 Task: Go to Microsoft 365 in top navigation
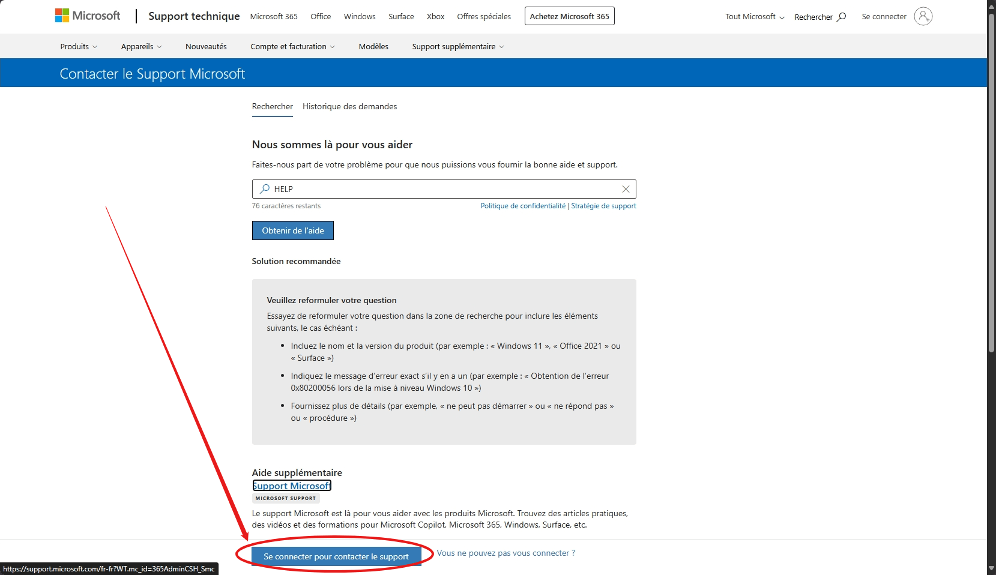pos(274,16)
